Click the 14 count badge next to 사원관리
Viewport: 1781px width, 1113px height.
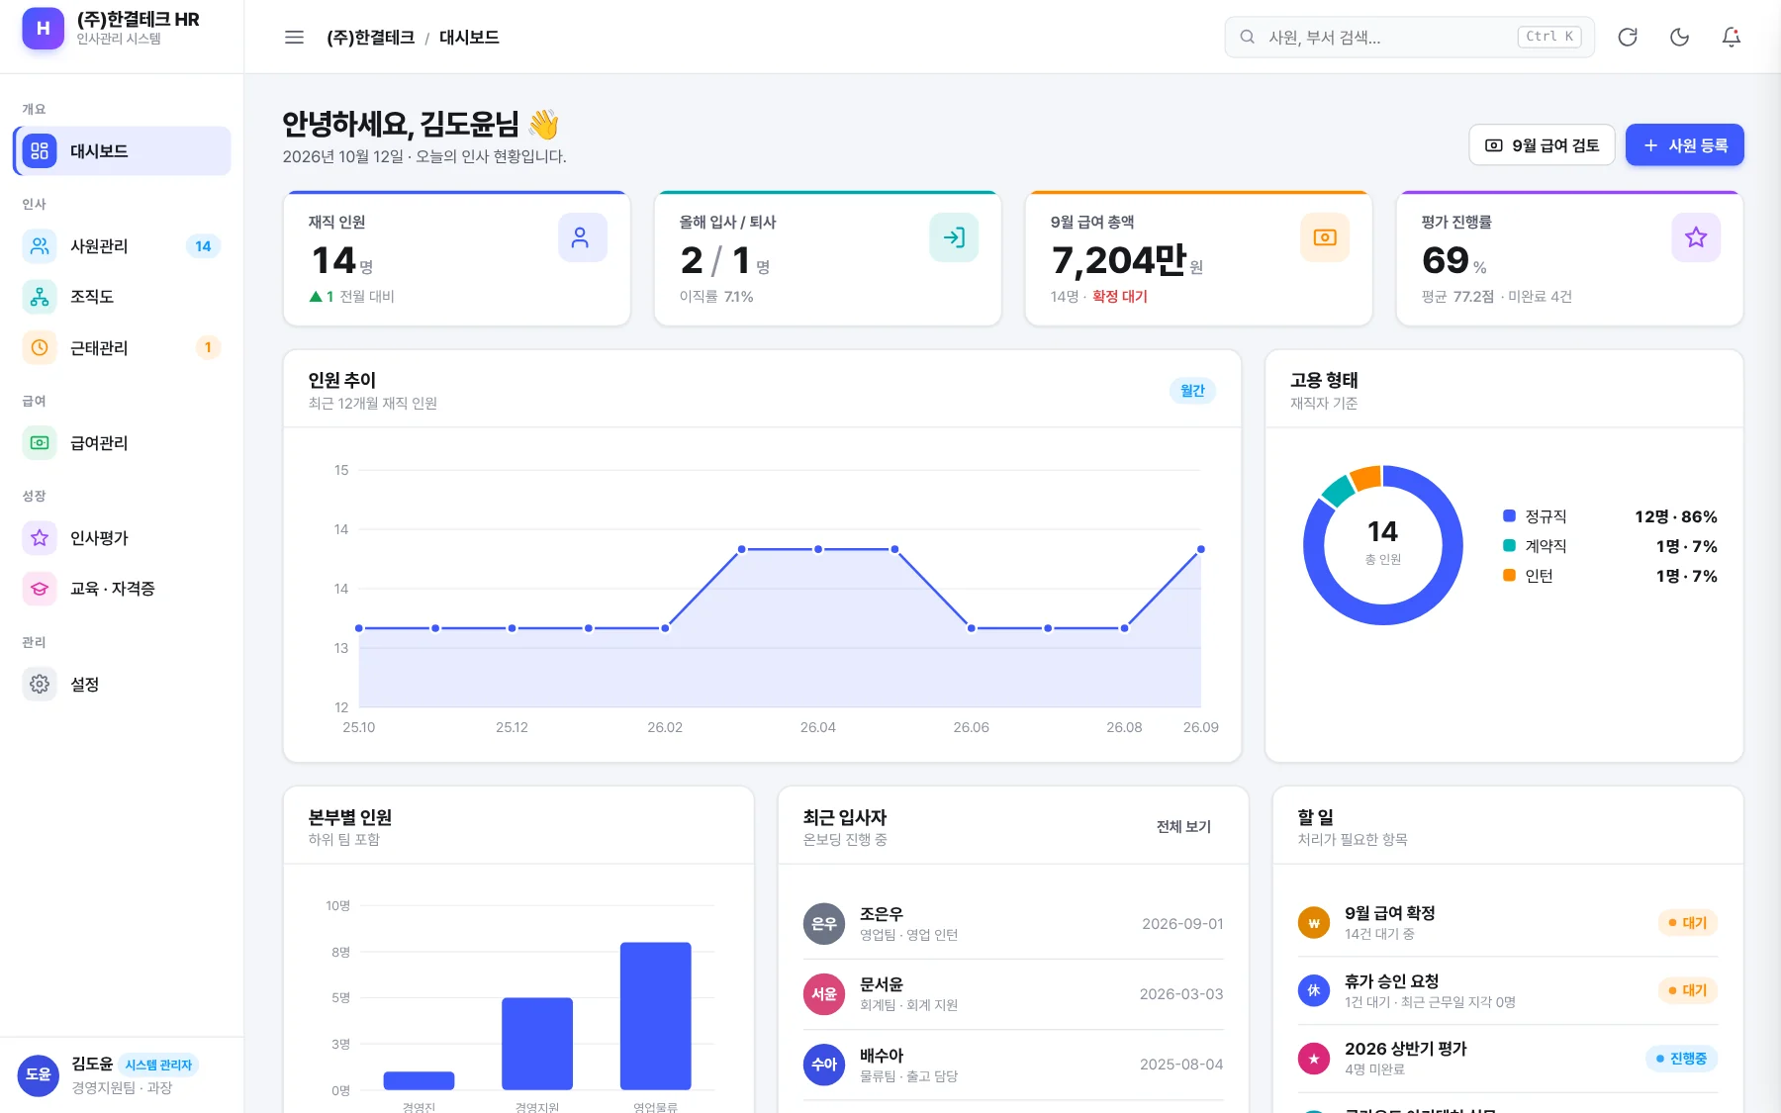tap(203, 246)
